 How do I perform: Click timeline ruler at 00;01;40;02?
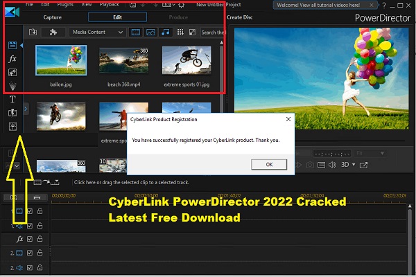pos(229,196)
